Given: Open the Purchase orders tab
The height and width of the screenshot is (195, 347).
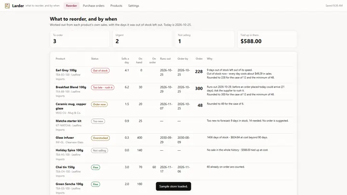Looking at the screenshot, I should click(x=93, y=6).
